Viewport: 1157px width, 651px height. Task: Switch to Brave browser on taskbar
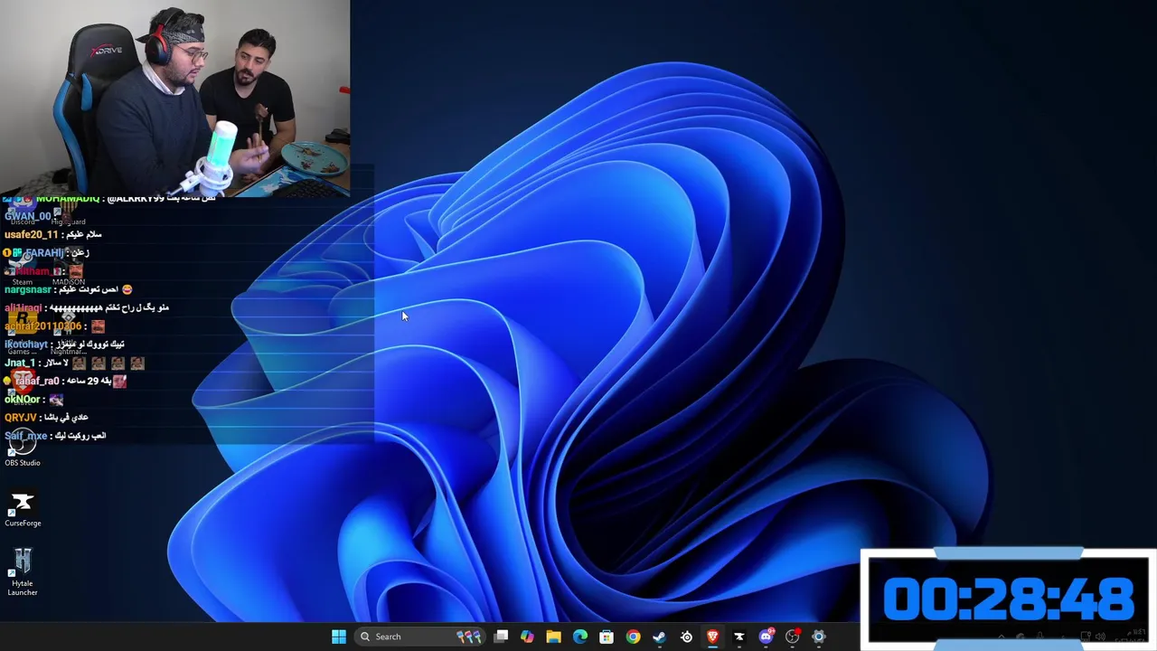coord(712,637)
